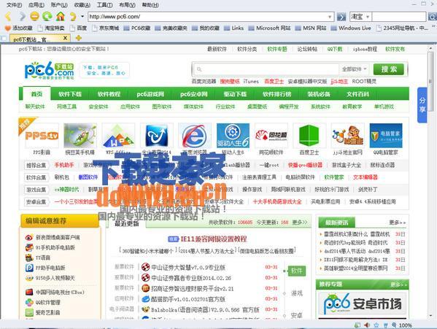
Task: Open the address bar history dropdown
Action: (330, 17)
